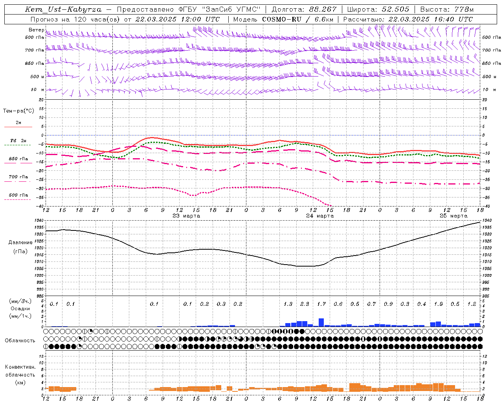Image resolution: width=503 pixels, height=402 pixels.
Task: Click the Давление pressure panel label
Action: (x=20, y=243)
